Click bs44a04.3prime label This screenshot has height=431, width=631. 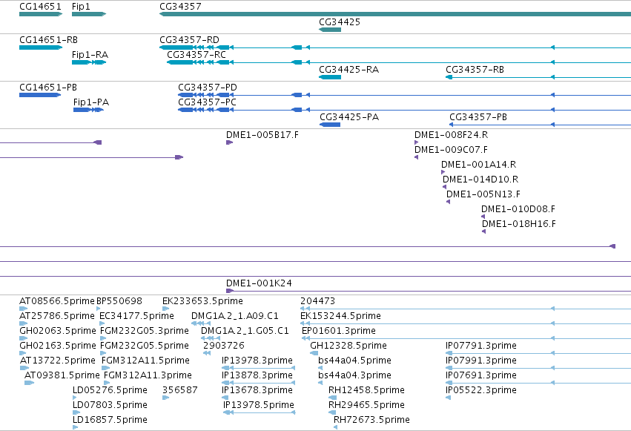pos(354,375)
